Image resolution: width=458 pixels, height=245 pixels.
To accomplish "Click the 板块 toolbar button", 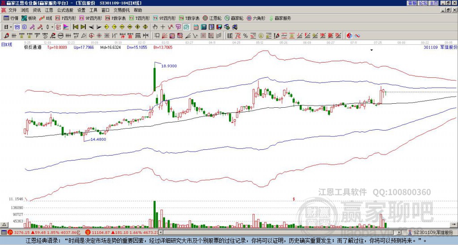I will [x=29, y=18].
